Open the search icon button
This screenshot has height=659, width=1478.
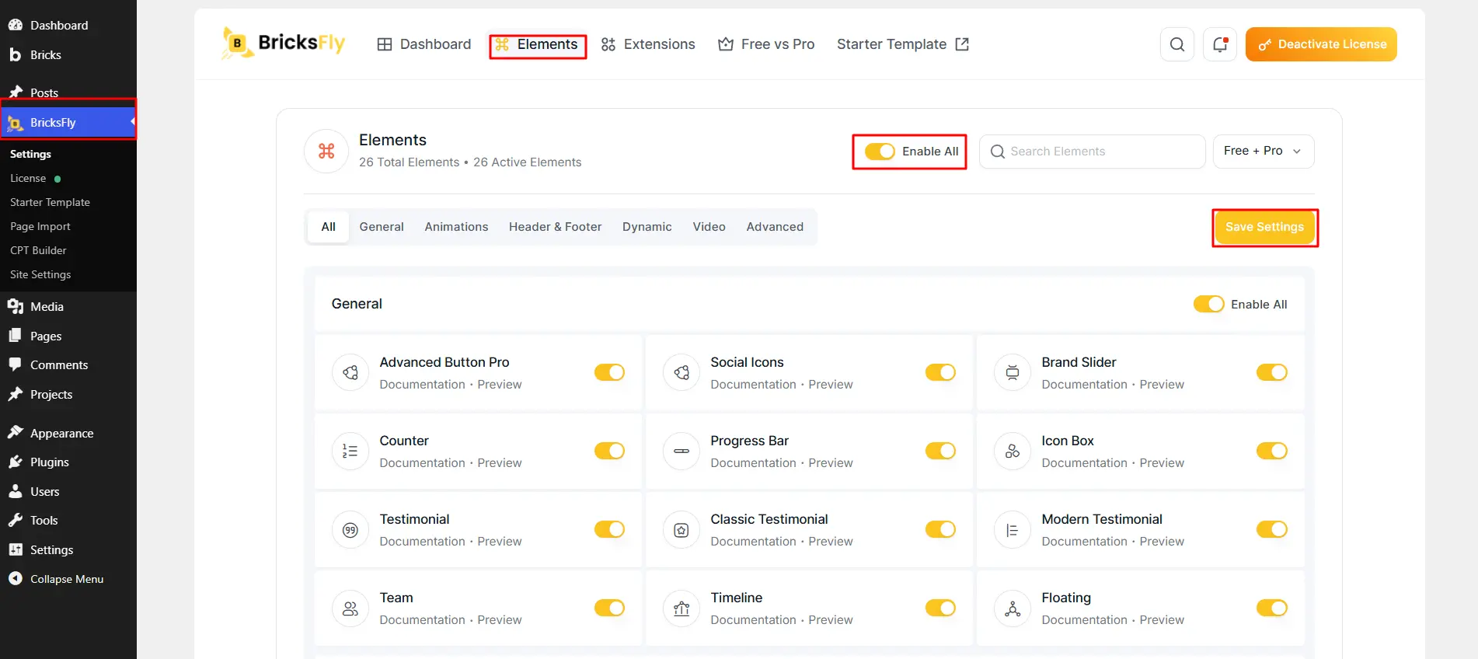coord(1177,44)
